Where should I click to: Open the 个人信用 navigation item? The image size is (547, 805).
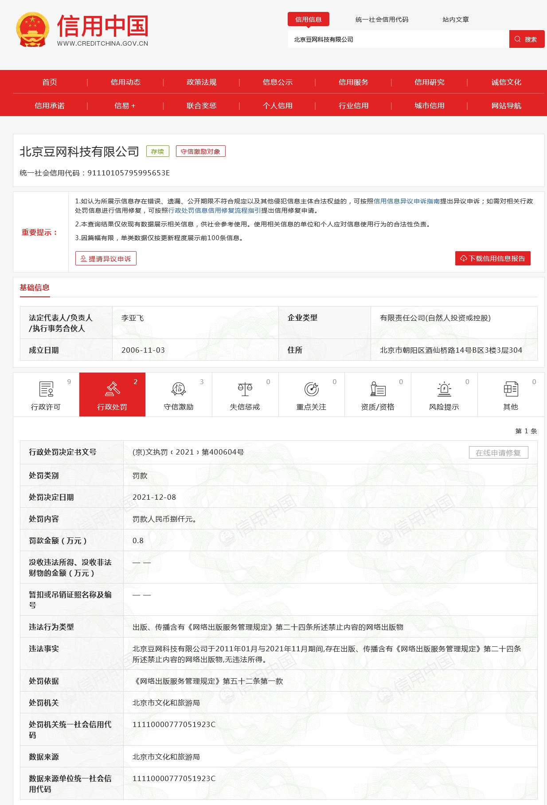click(x=277, y=105)
